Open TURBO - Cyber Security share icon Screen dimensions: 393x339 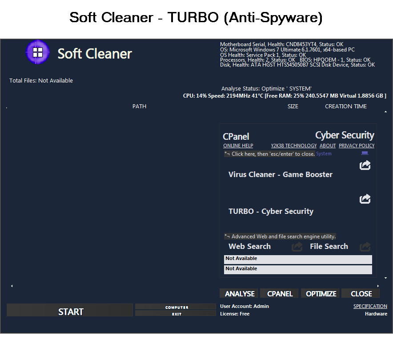coord(365,199)
